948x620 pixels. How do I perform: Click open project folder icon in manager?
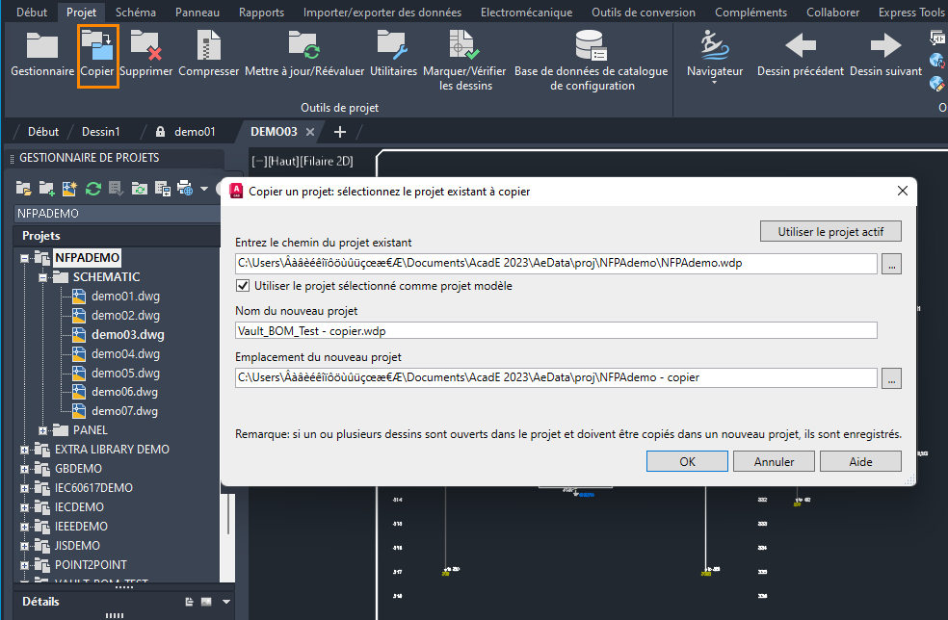click(x=23, y=189)
